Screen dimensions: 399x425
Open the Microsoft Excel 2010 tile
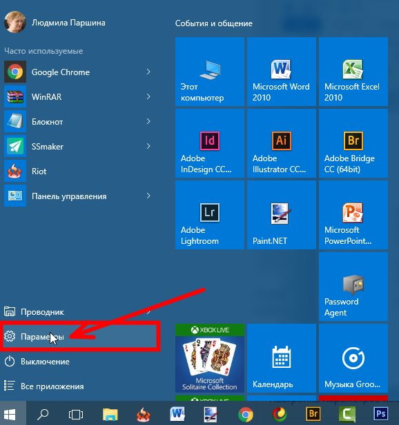353,72
